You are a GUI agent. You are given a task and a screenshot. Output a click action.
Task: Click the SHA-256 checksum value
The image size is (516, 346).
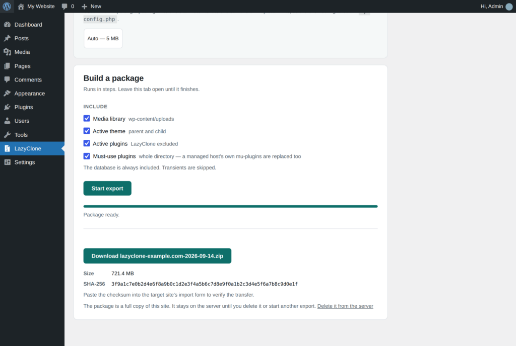(205, 284)
